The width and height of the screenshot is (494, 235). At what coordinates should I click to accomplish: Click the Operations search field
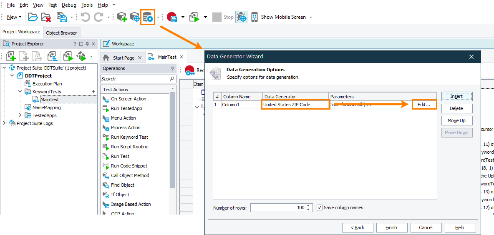(136, 79)
